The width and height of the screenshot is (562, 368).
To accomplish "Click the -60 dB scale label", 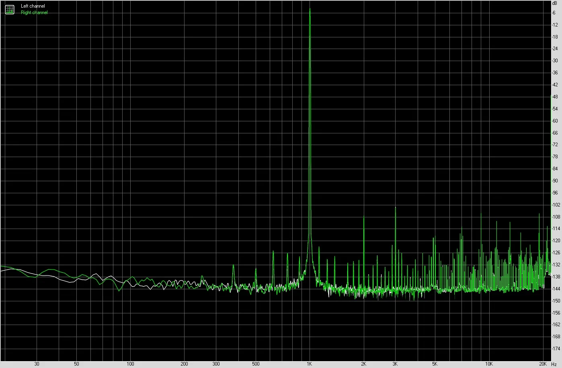I will point(555,121).
